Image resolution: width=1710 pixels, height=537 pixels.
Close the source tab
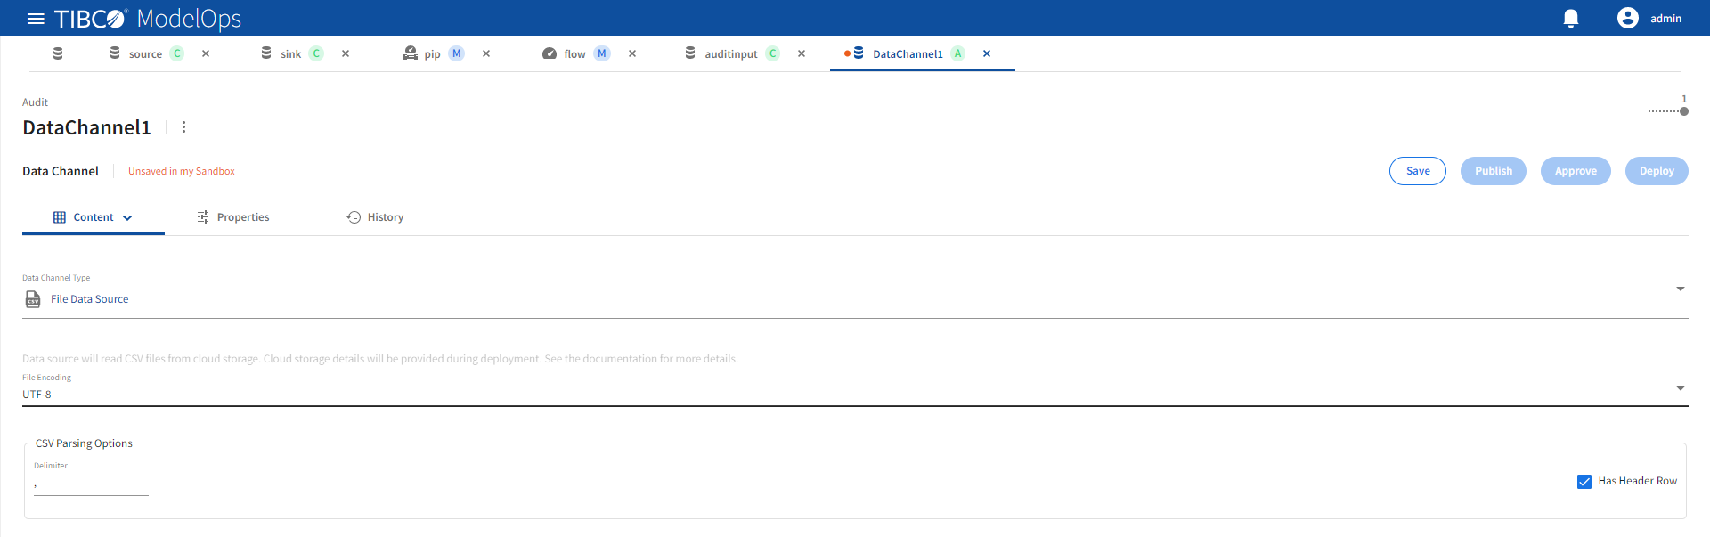pyautogui.click(x=206, y=53)
